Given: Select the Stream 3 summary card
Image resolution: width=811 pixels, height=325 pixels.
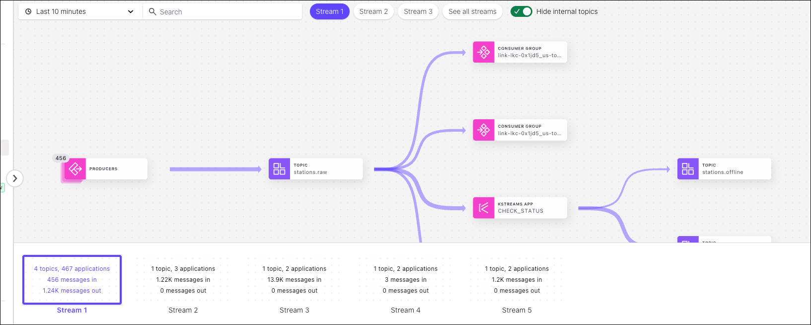Looking at the screenshot, I should click(295, 280).
